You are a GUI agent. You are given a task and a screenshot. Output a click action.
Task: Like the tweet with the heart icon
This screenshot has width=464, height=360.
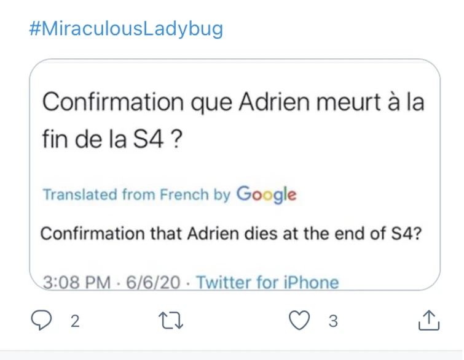[x=300, y=320]
